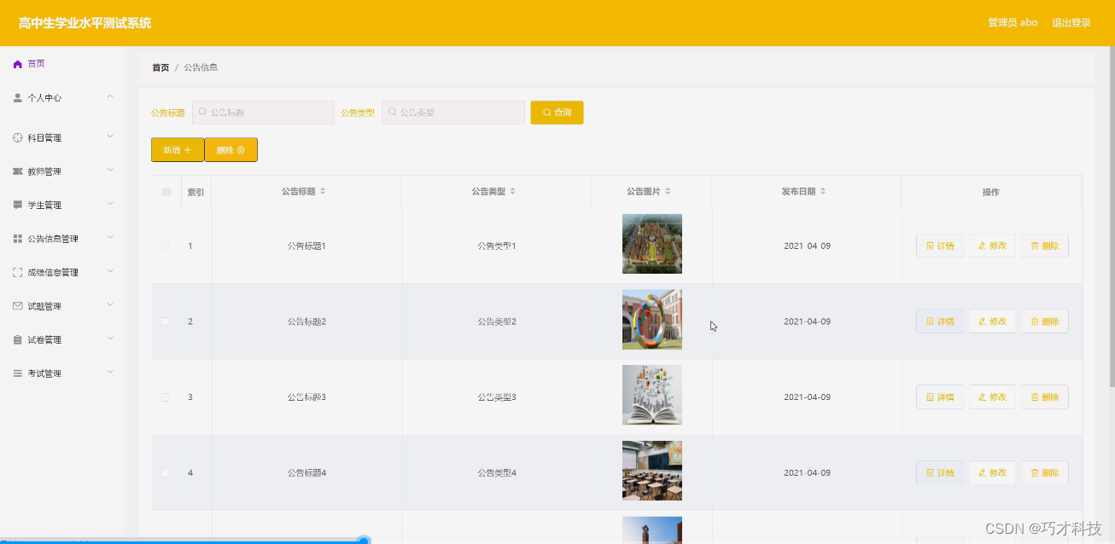The width and height of the screenshot is (1115, 544).
Task: Click the envelope icon beside 试题管理
Action: (x=18, y=306)
